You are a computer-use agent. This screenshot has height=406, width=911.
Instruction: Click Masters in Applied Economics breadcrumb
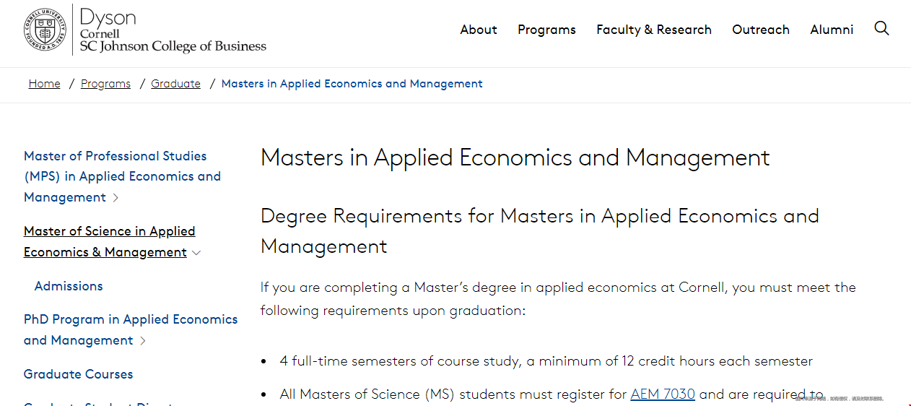coord(352,84)
